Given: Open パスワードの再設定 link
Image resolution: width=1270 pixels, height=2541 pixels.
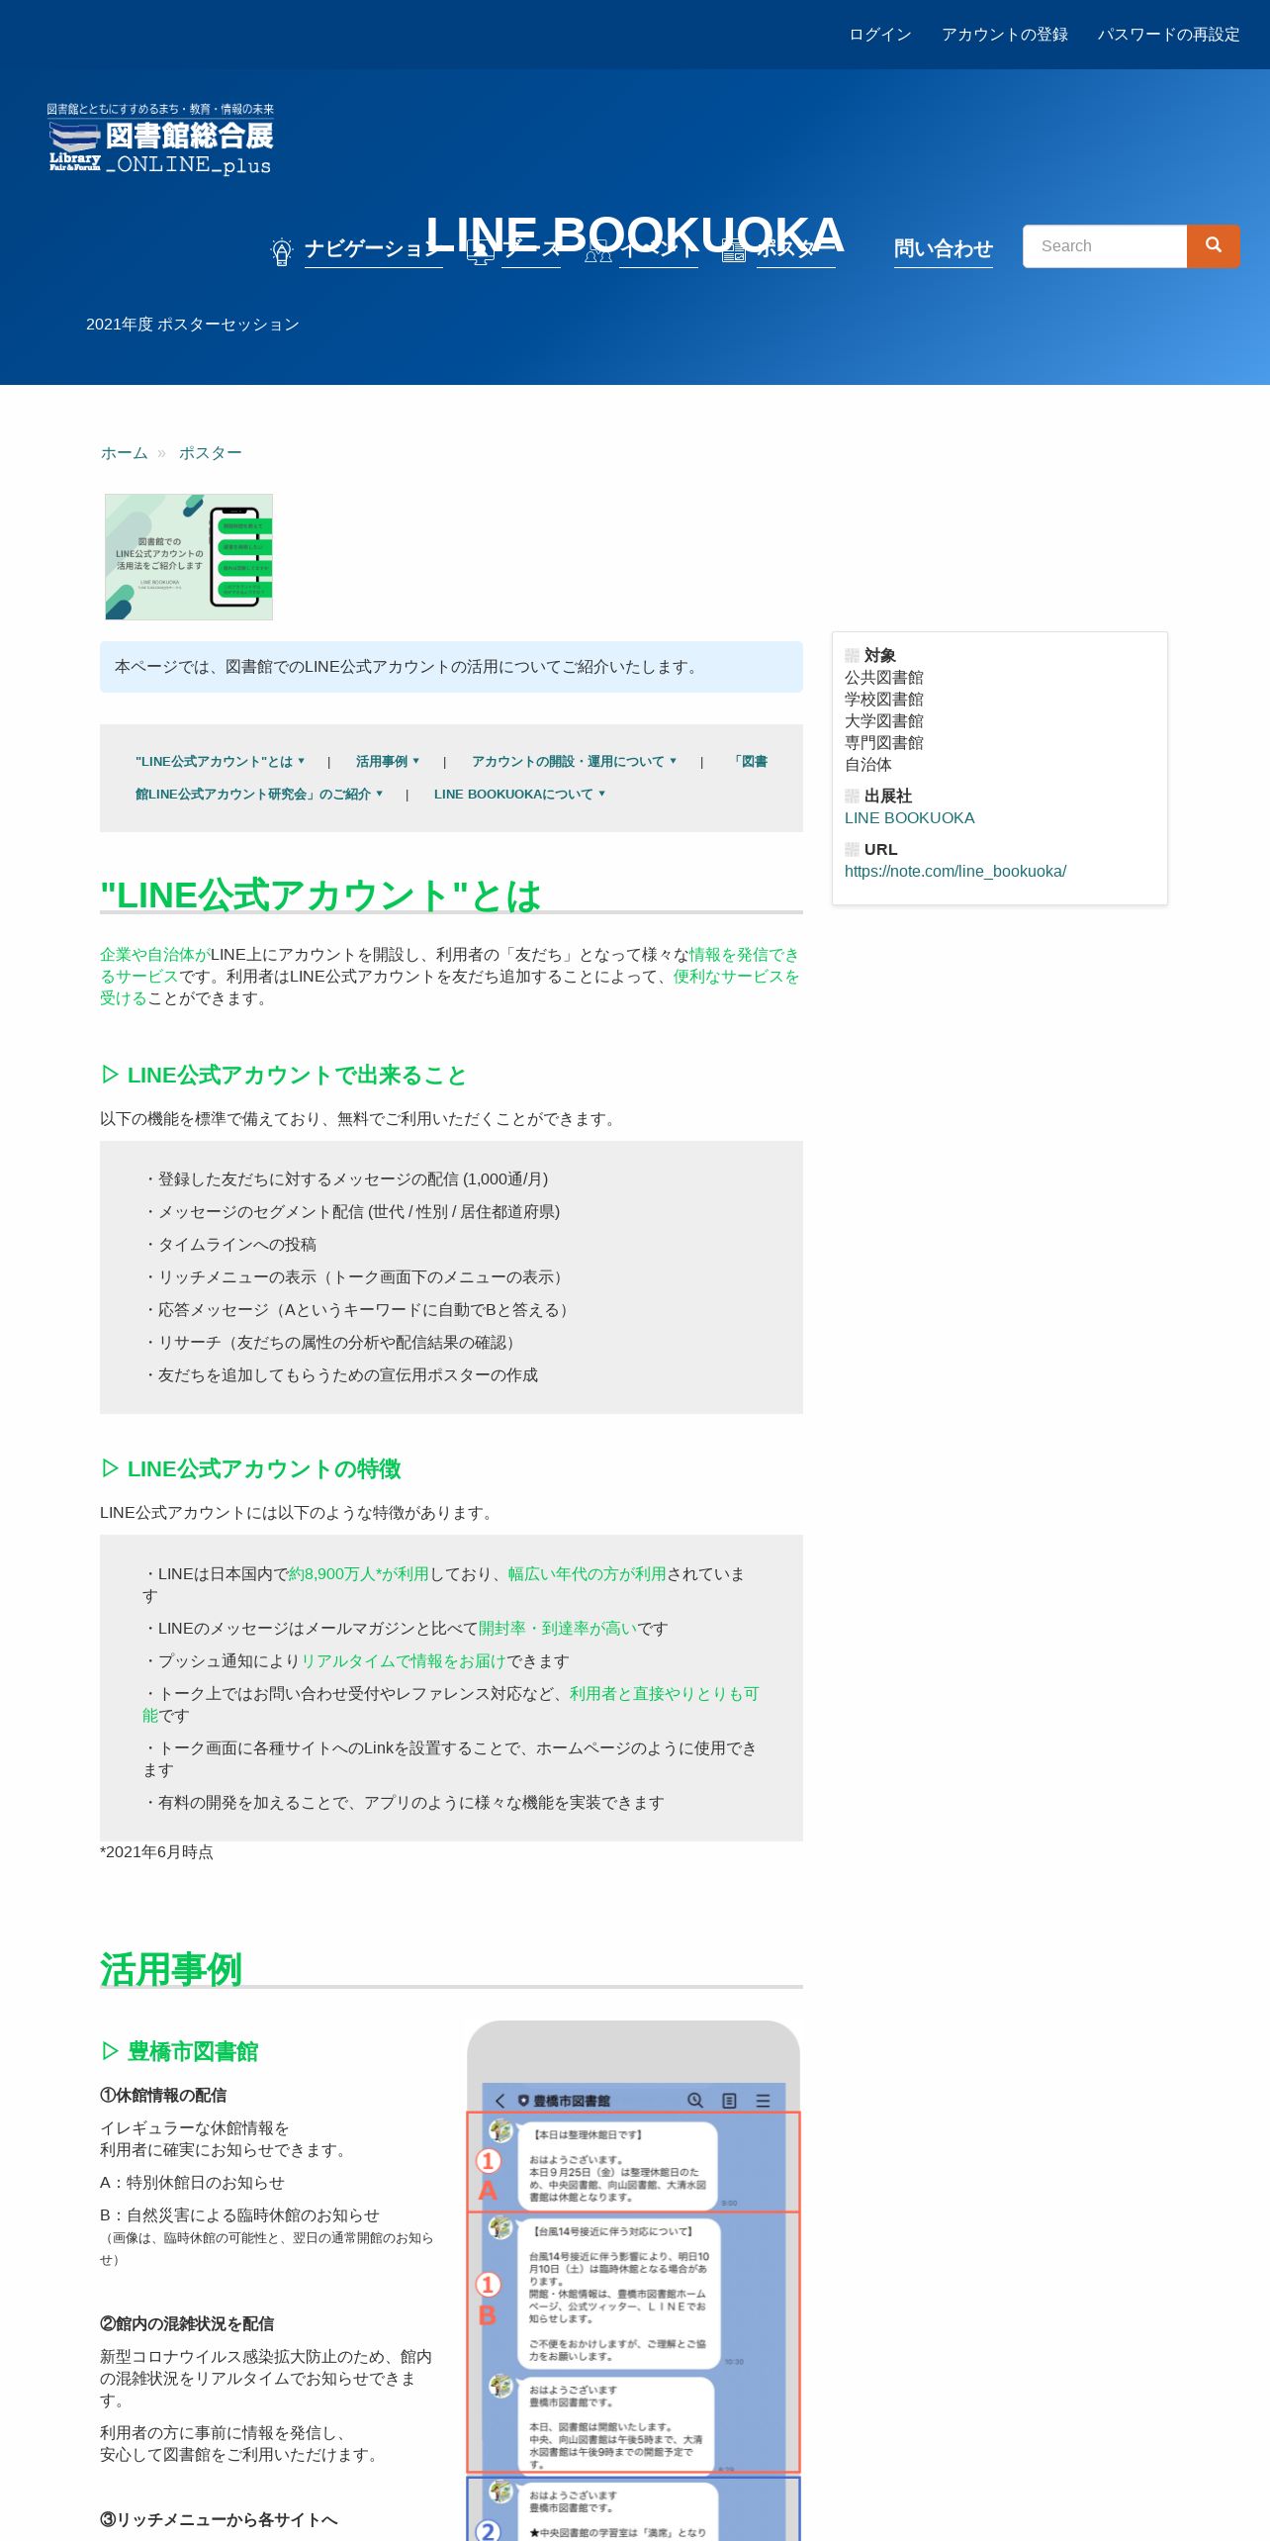Looking at the screenshot, I should (x=1169, y=35).
